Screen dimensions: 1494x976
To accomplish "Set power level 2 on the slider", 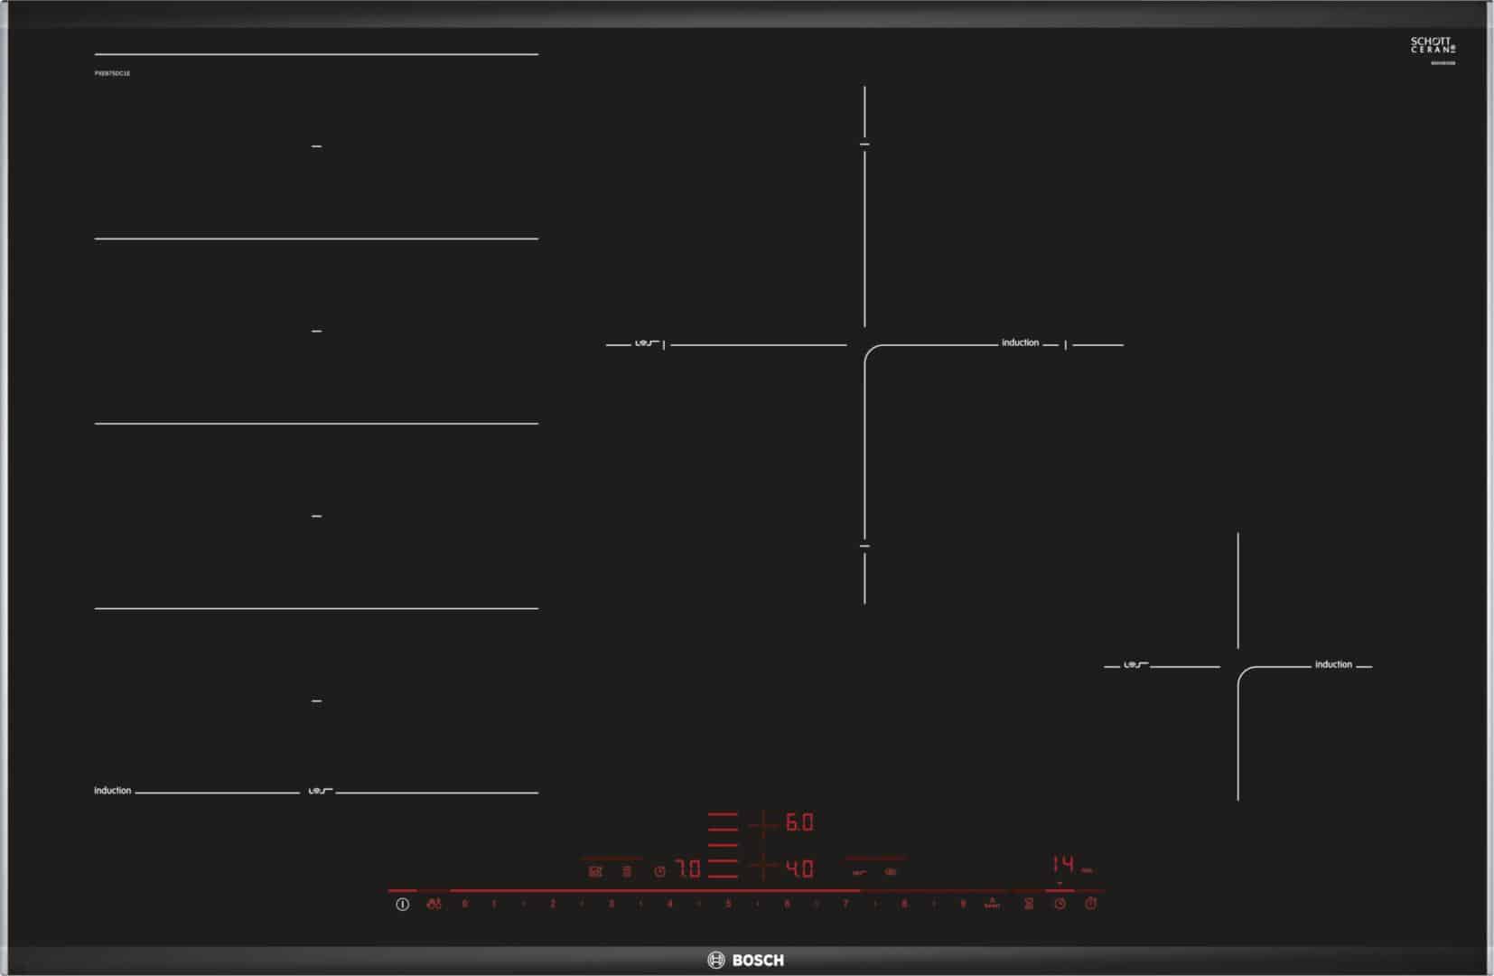I will pos(553,903).
